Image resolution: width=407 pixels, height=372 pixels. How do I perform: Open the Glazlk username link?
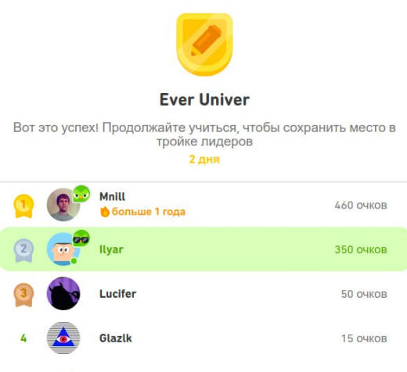116,338
